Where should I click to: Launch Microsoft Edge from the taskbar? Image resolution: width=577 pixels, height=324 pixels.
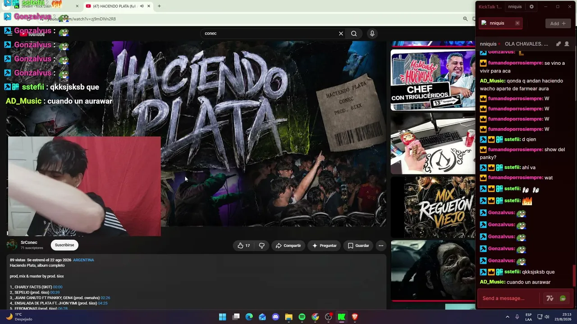pyautogui.click(x=249, y=317)
